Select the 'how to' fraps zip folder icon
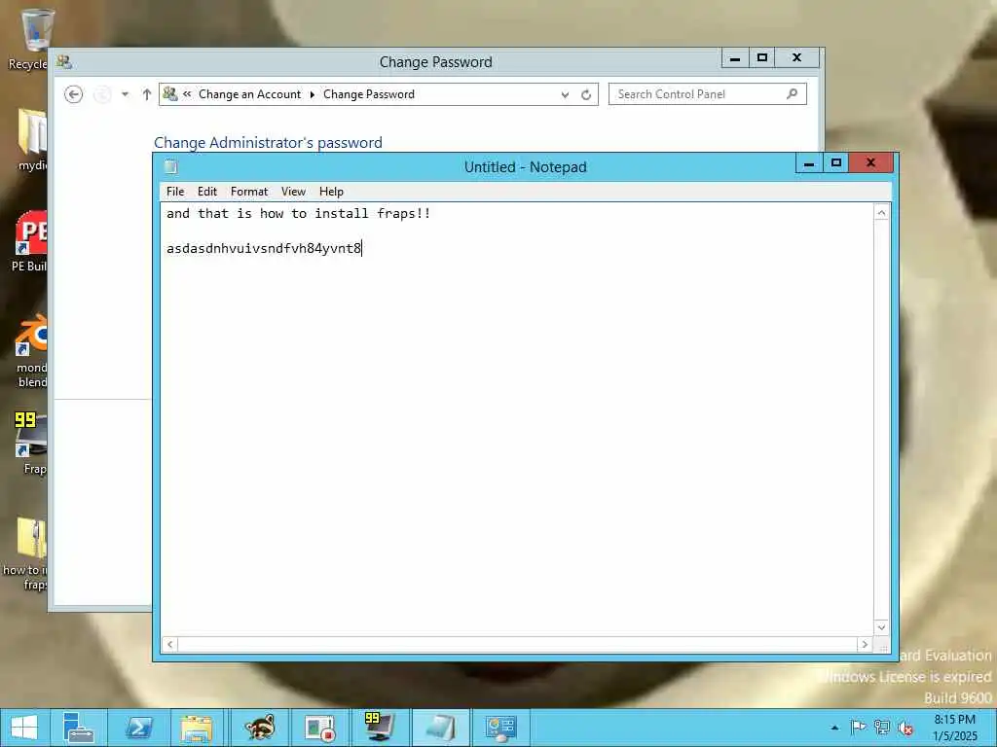The image size is (997, 747). (26, 552)
